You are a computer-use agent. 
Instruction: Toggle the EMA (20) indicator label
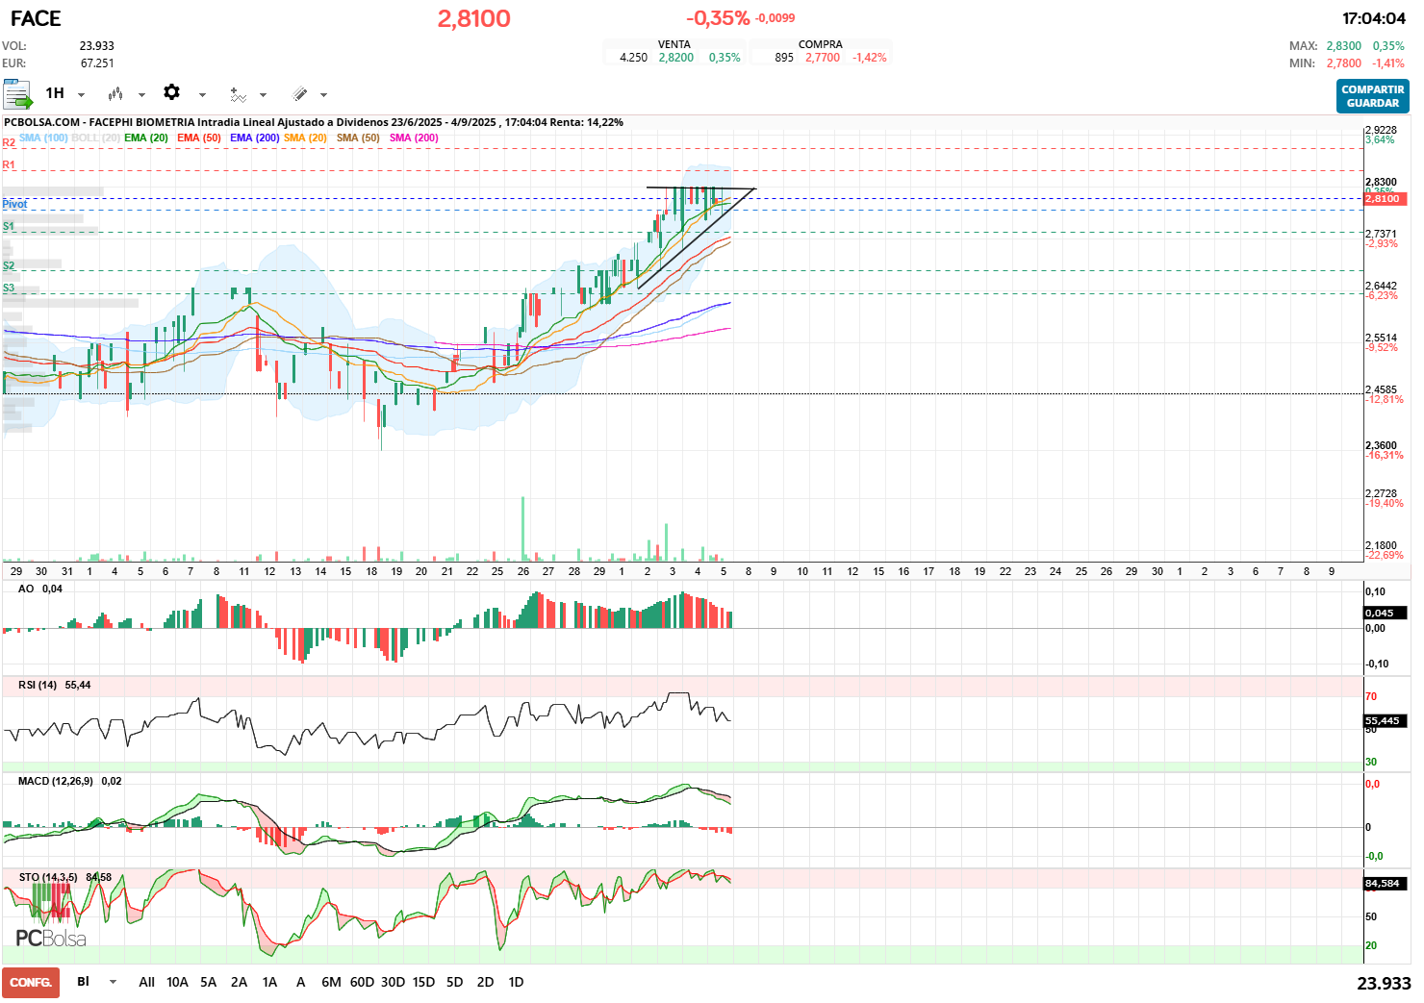point(146,138)
